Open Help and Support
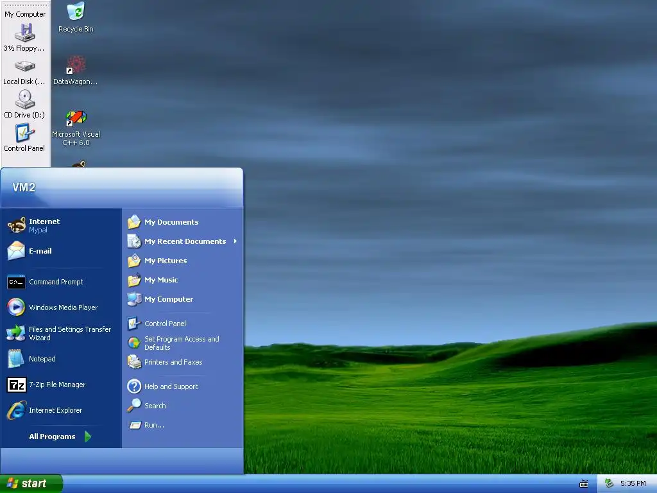 [x=182, y=386]
